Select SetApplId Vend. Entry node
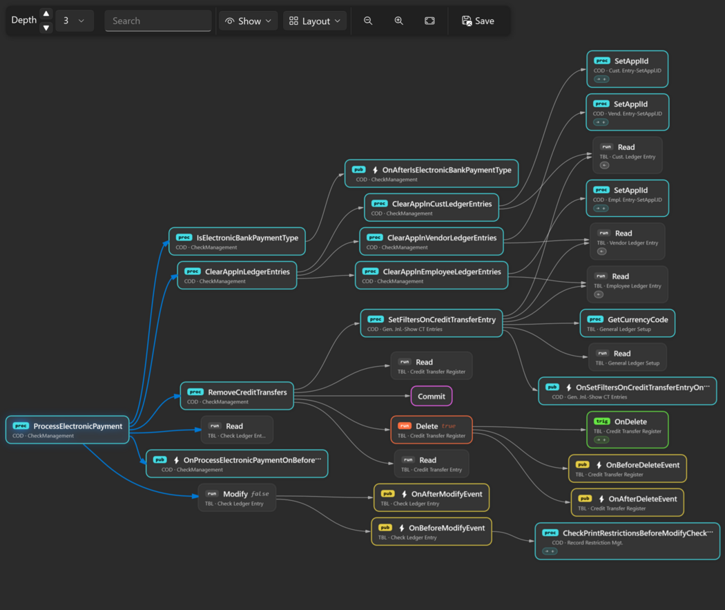Viewport: 725px width, 610px height. [x=628, y=113]
